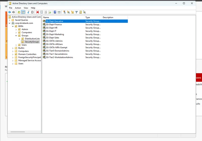This screenshot has width=202, height=141.
Task: Click the Back arrow in toolbar
Action: 10,12
